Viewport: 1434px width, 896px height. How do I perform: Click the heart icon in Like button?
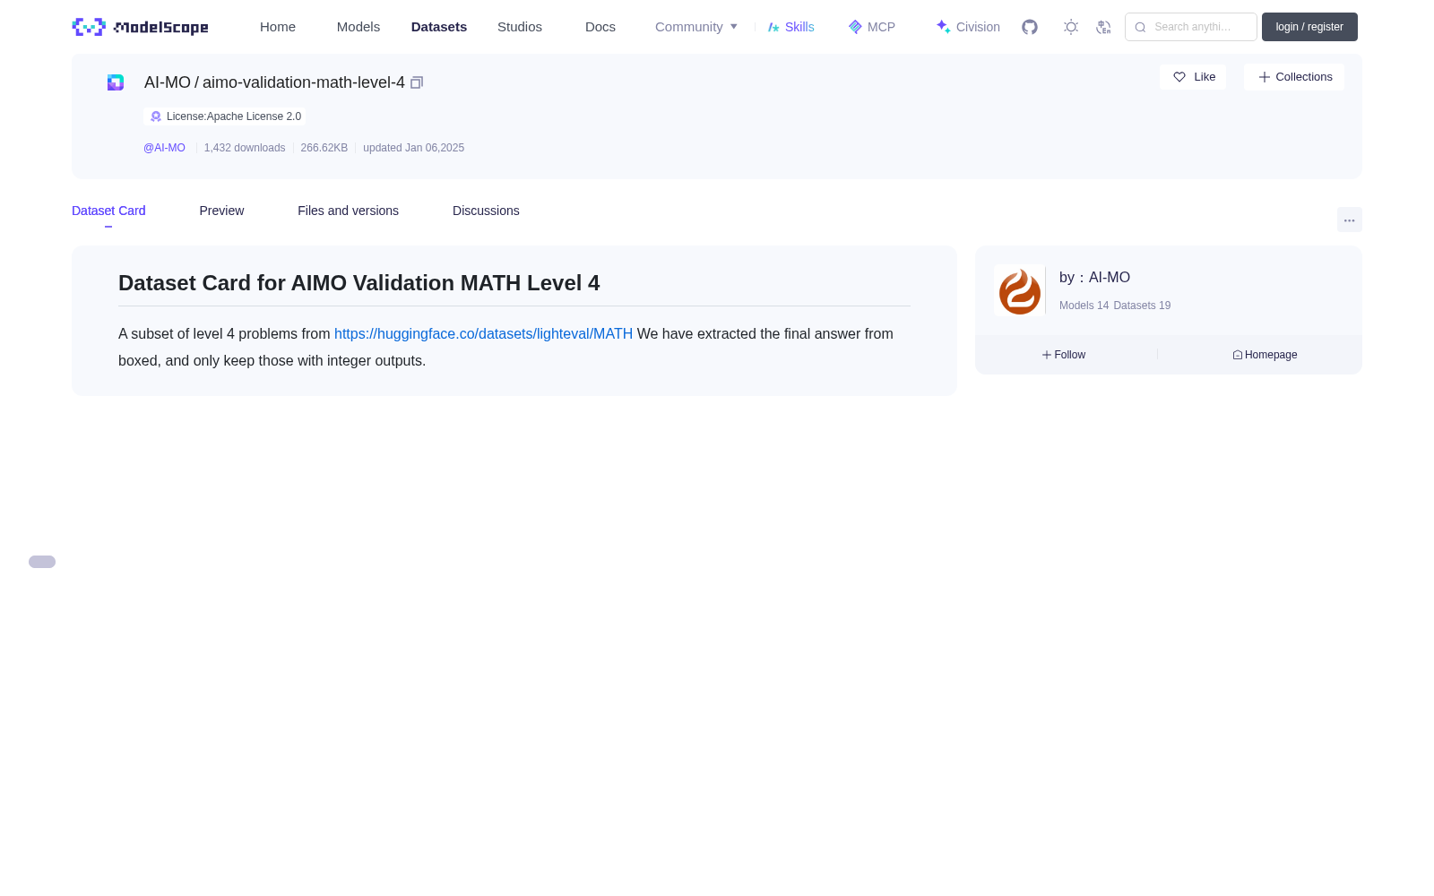coord(1179,77)
